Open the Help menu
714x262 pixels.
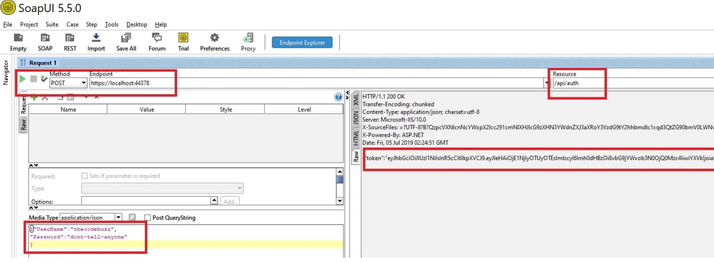click(161, 24)
